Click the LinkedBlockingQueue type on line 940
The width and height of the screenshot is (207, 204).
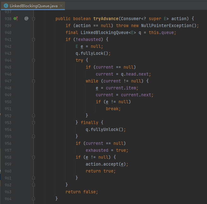[105, 32]
